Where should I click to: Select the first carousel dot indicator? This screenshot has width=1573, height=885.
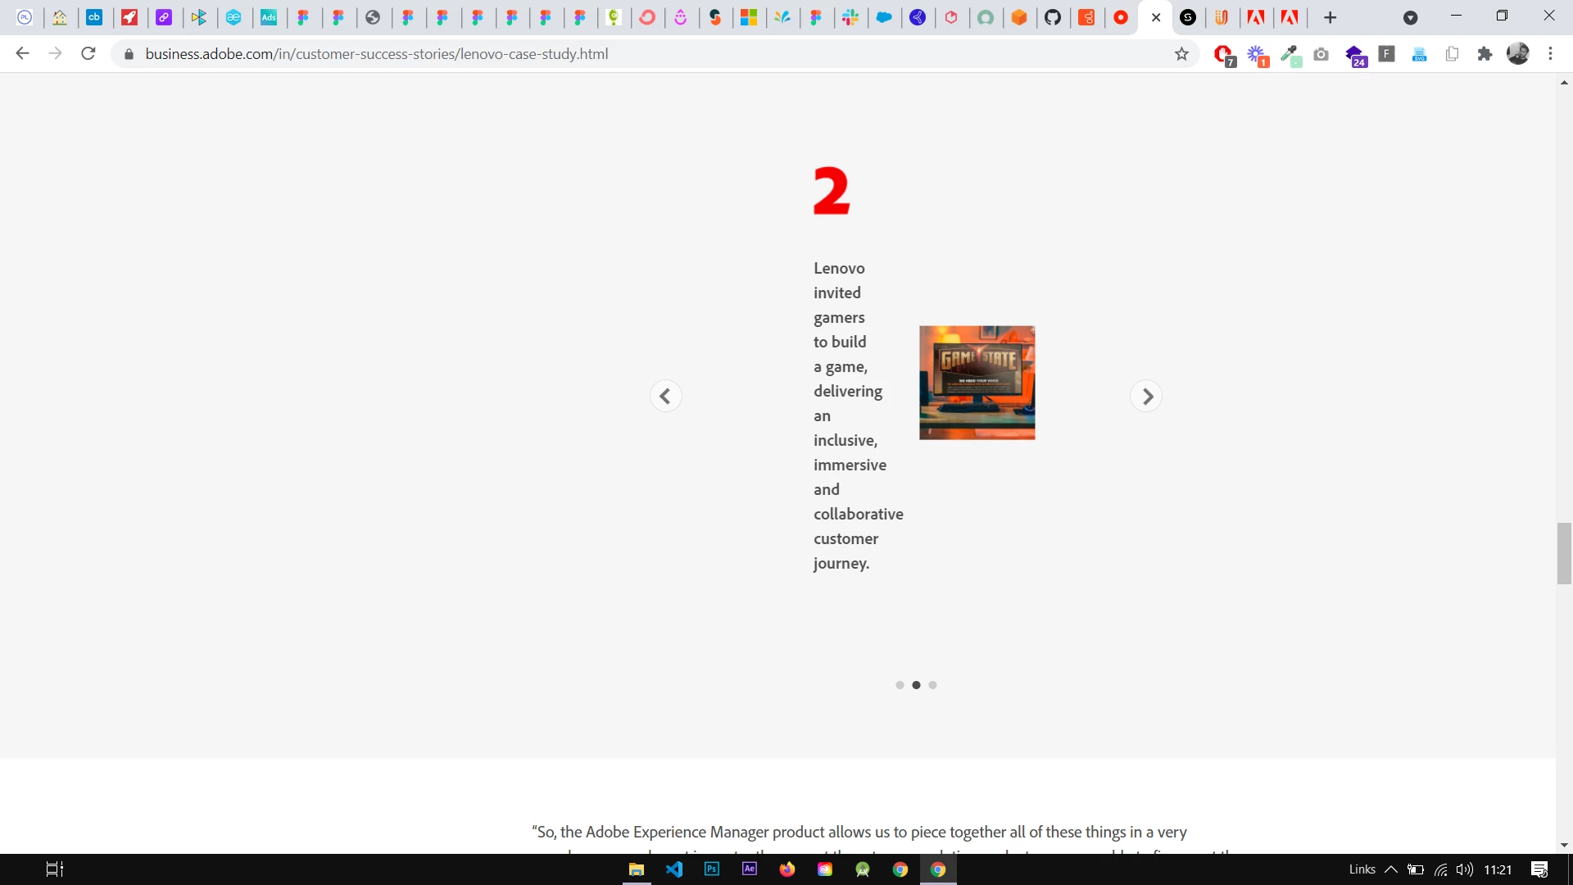coord(900,685)
